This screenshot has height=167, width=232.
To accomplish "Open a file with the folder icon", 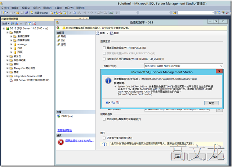I will point(18,13).
